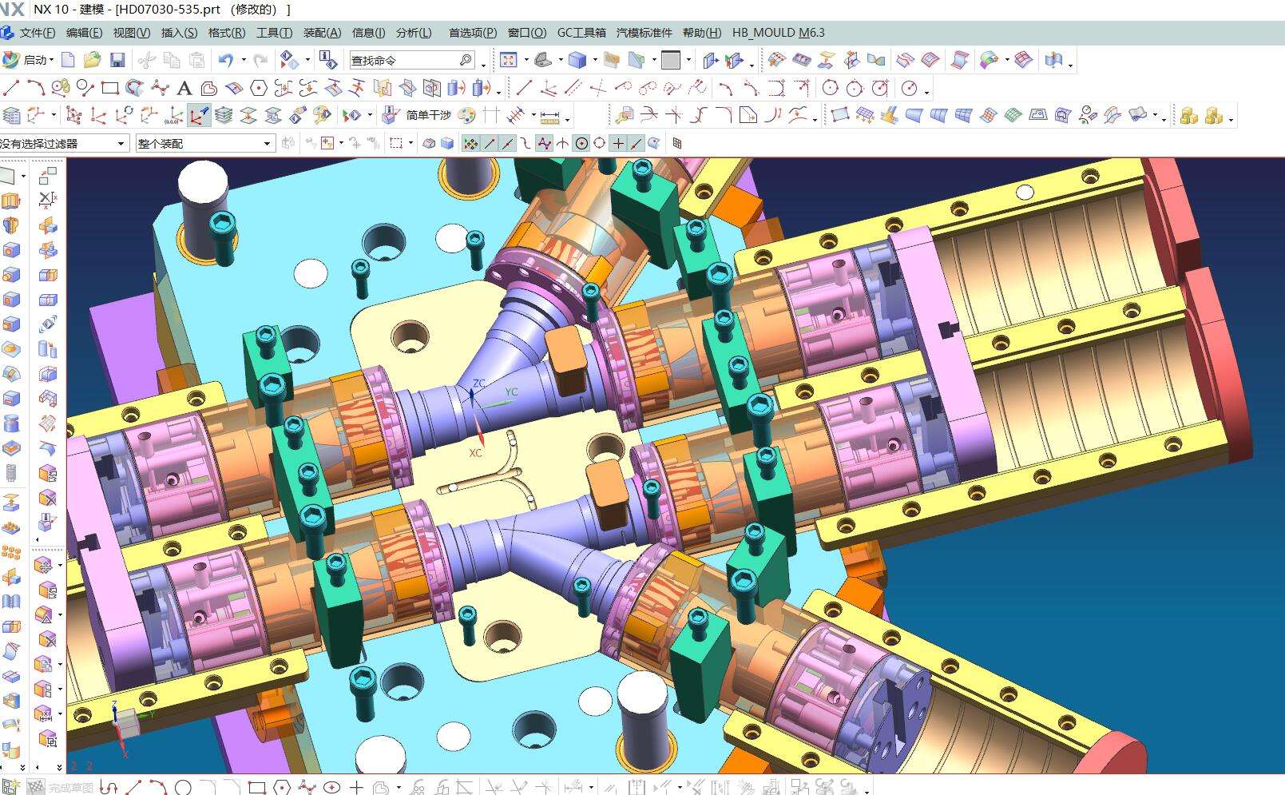Screen dimensions: 1285x795
Task: Click the Extrude icon in left toolbar
Action: click(x=10, y=201)
